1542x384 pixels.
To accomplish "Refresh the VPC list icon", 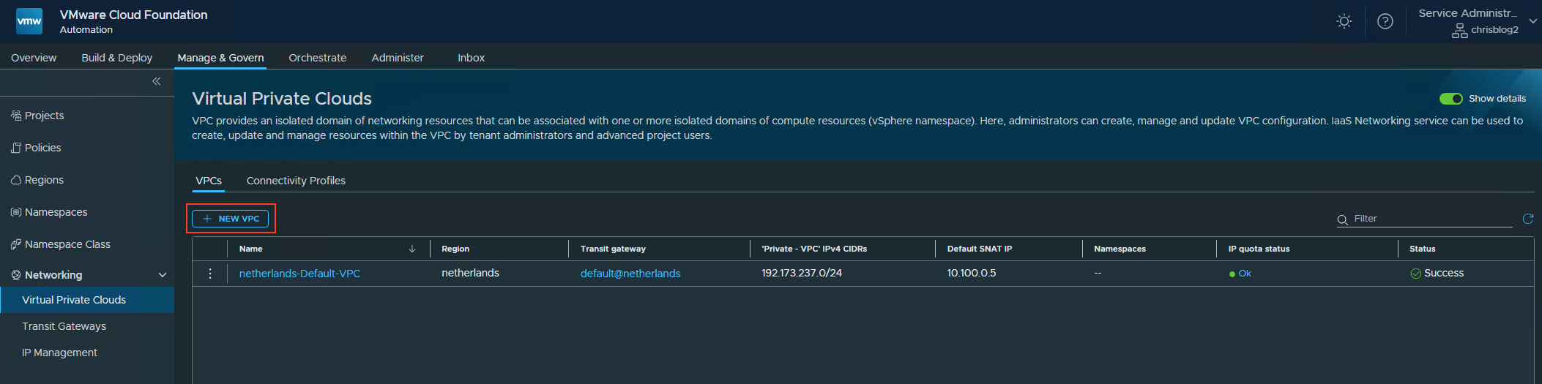I will pyautogui.click(x=1528, y=219).
